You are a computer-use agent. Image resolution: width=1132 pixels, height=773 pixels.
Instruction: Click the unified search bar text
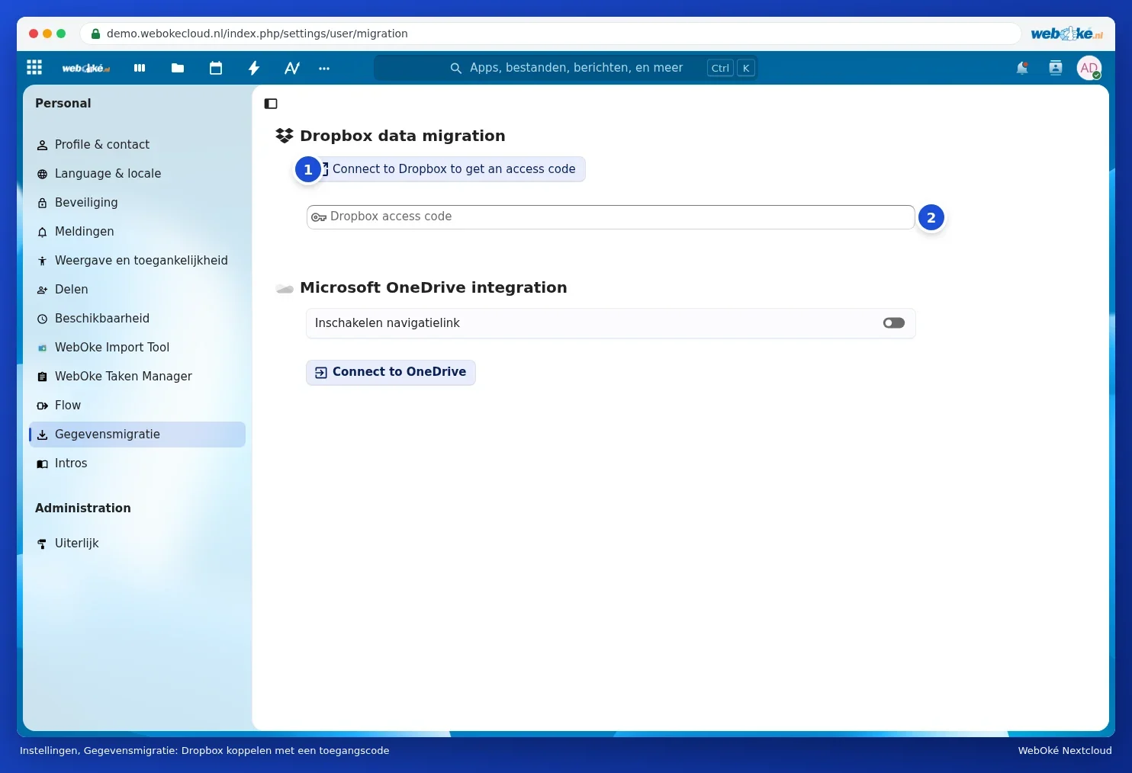click(576, 68)
